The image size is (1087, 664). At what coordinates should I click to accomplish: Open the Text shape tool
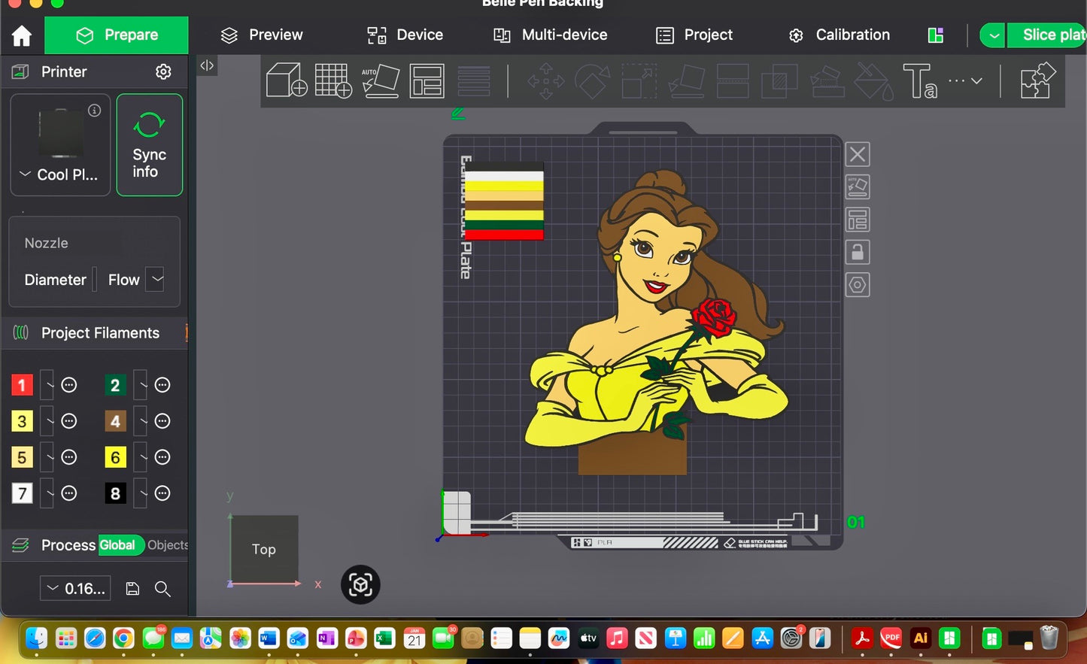coord(919,80)
